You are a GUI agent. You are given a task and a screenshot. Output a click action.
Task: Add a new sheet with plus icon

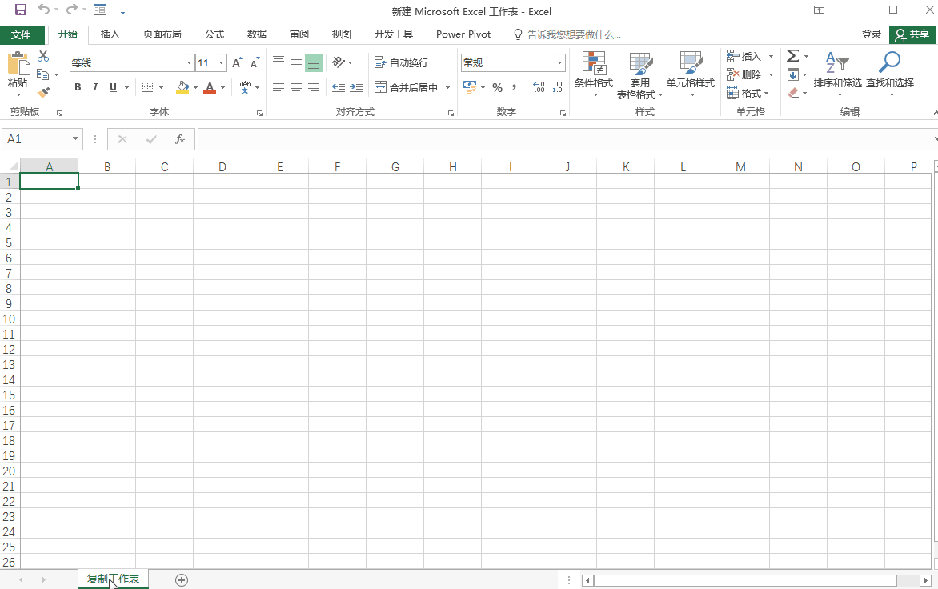coord(182,580)
